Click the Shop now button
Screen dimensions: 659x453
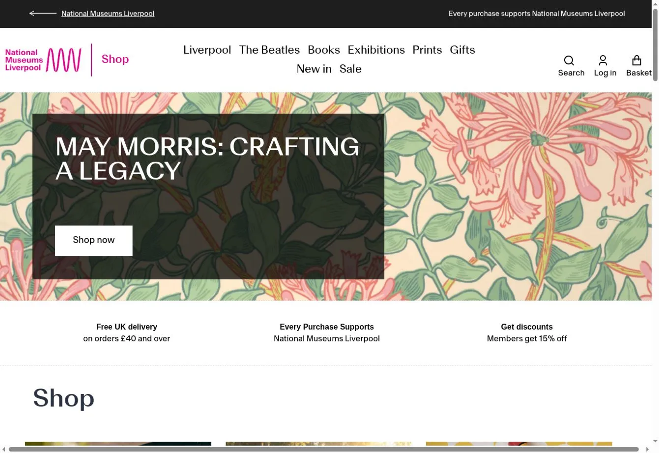[93, 241]
